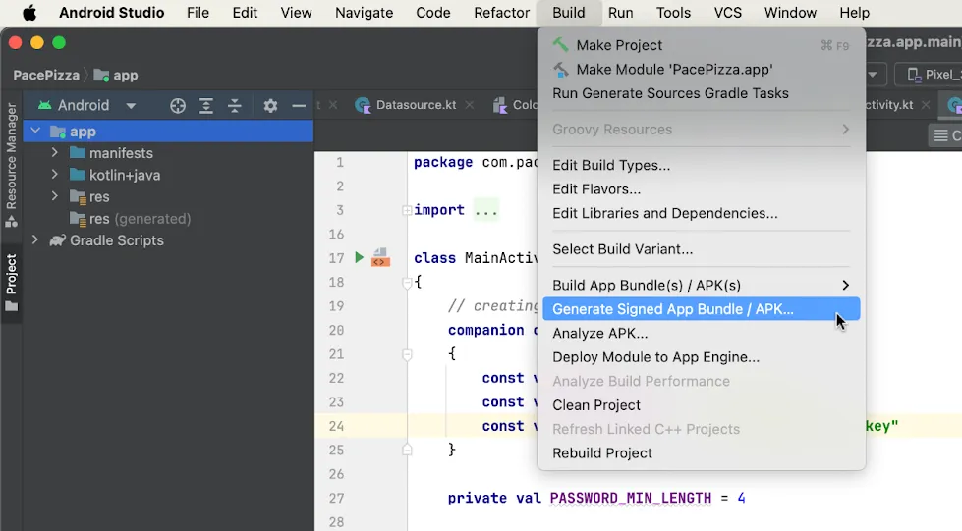Expand the folded import block on line 3
This screenshot has height=531, width=962.
tap(407, 210)
